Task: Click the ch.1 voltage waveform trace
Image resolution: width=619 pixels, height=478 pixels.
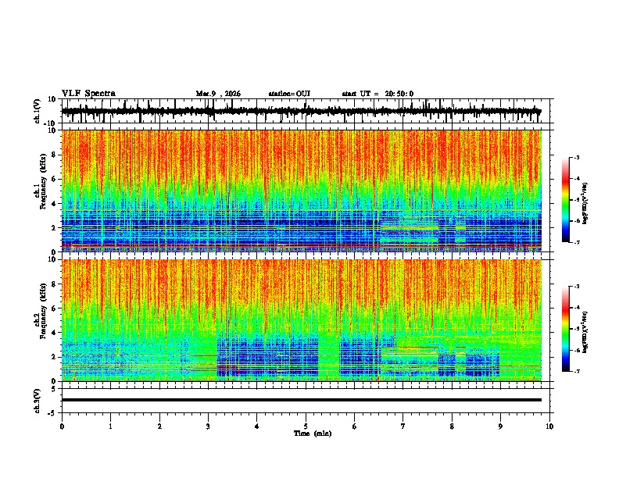Action: 301,111
